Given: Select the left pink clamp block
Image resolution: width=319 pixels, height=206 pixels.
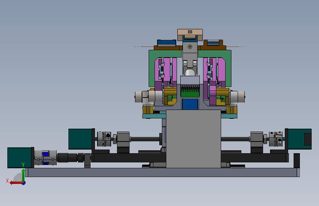Looking at the screenshot, I should pos(166,70).
